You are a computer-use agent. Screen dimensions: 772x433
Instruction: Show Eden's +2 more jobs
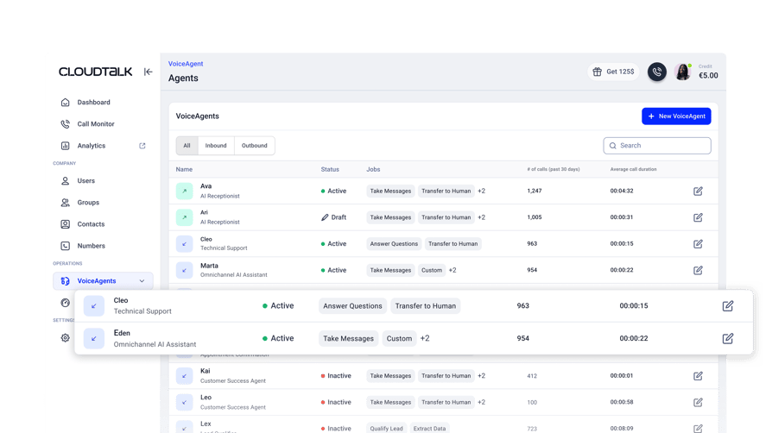click(424, 338)
